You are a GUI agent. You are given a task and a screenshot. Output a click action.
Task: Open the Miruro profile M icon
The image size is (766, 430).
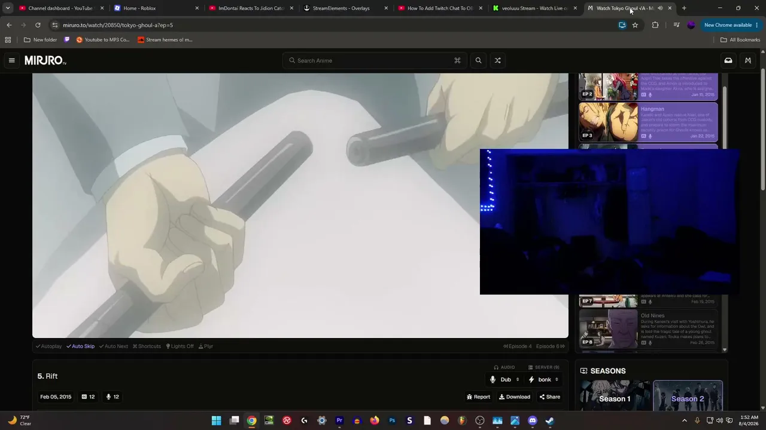(x=748, y=60)
